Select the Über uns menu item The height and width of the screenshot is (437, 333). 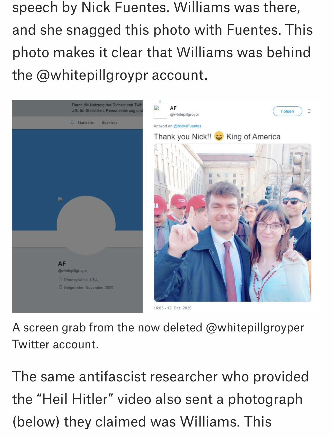coord(109,122)
